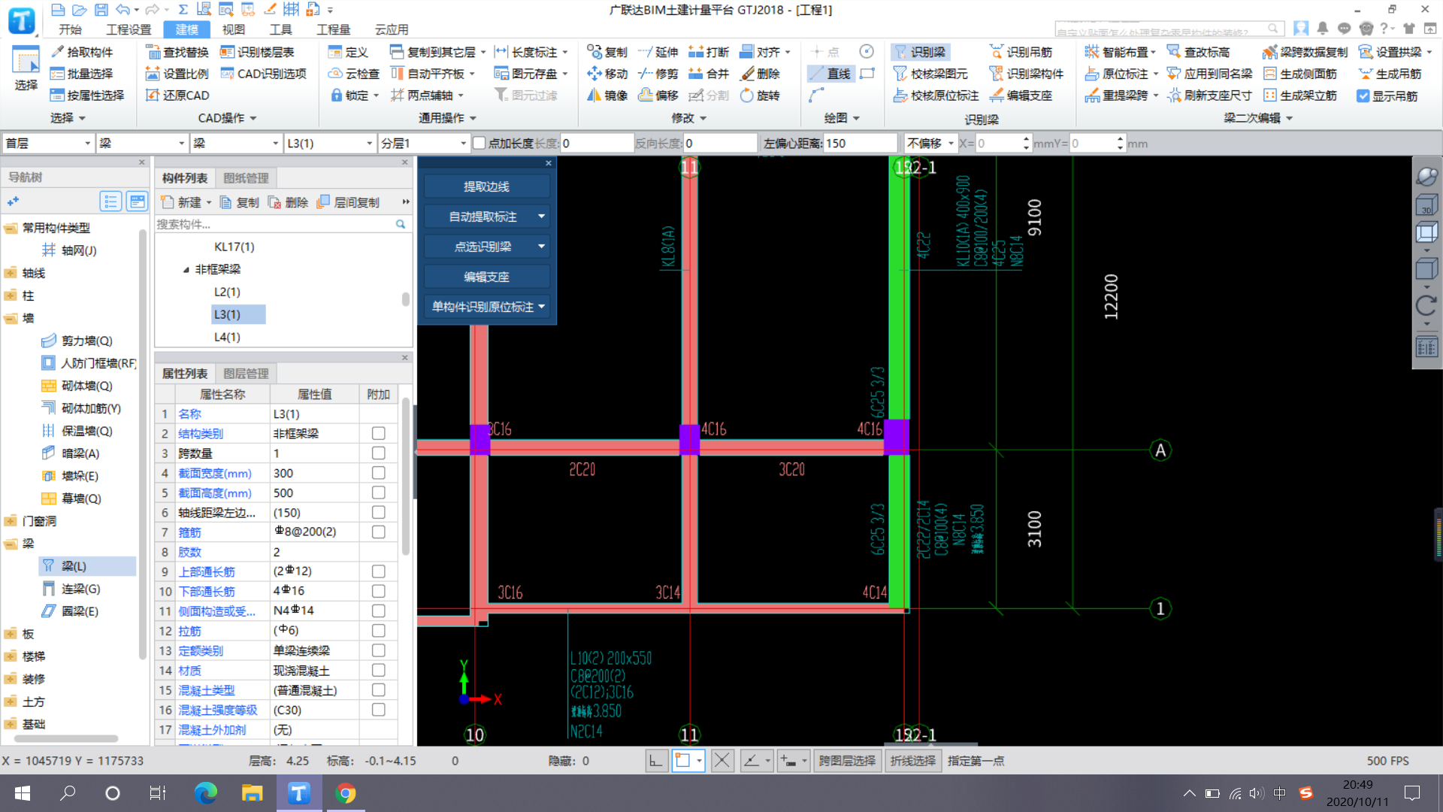Viewport: 1443px width, 812px height.
Task: Open the 工程设置 ribbon tab
Action: (129, 29)
